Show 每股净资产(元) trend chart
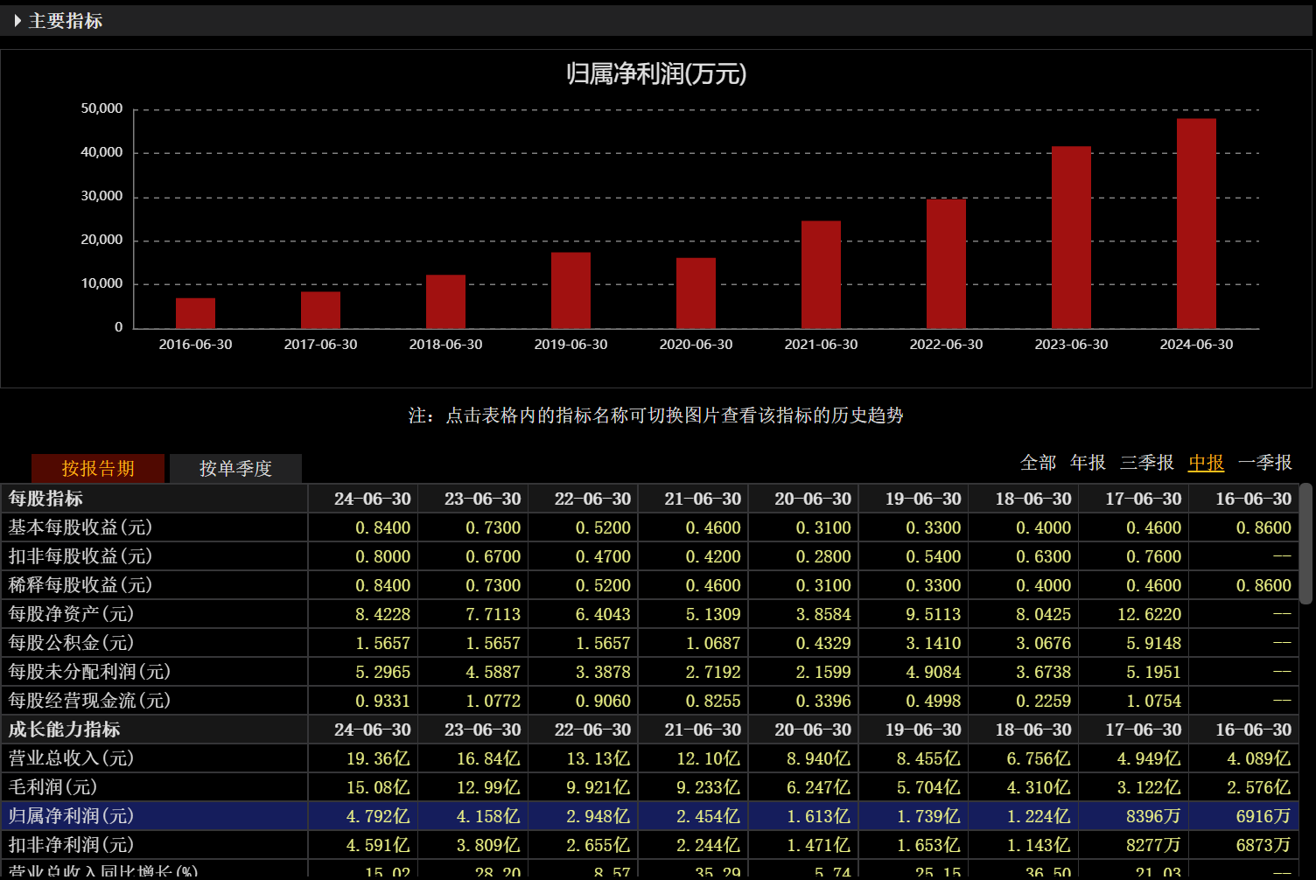Image resolution: width=1316 pixels, height=880 pixels. coord(71,614)
